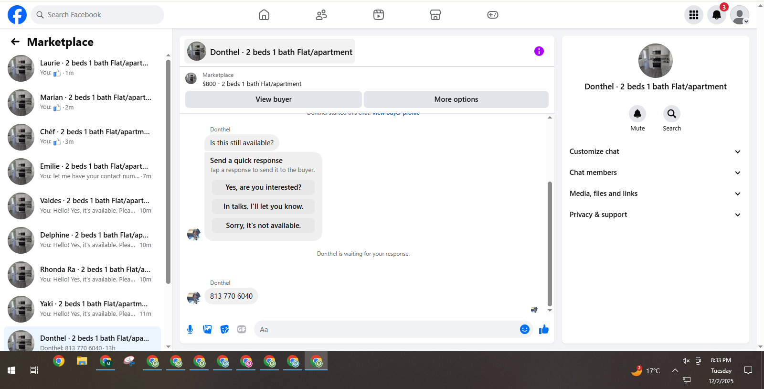Open the Facebook menu grid icon
The image size is (764, 389).
coord(694,15)
